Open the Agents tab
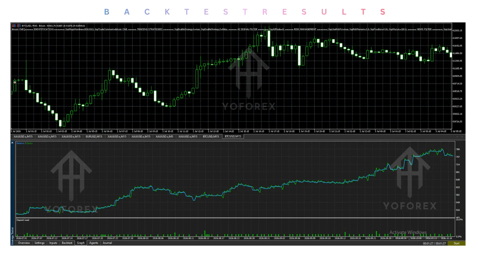478x269 pixels. coord(94,243)
